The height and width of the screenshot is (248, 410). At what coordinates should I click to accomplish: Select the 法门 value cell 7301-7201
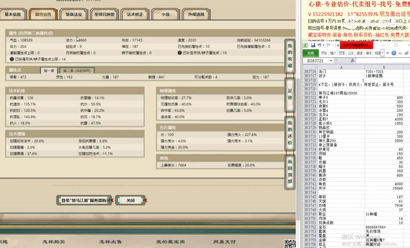point(384,71)
